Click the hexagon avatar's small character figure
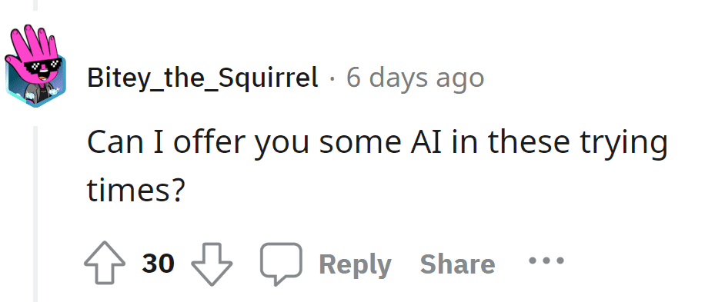 click(37, 88)
